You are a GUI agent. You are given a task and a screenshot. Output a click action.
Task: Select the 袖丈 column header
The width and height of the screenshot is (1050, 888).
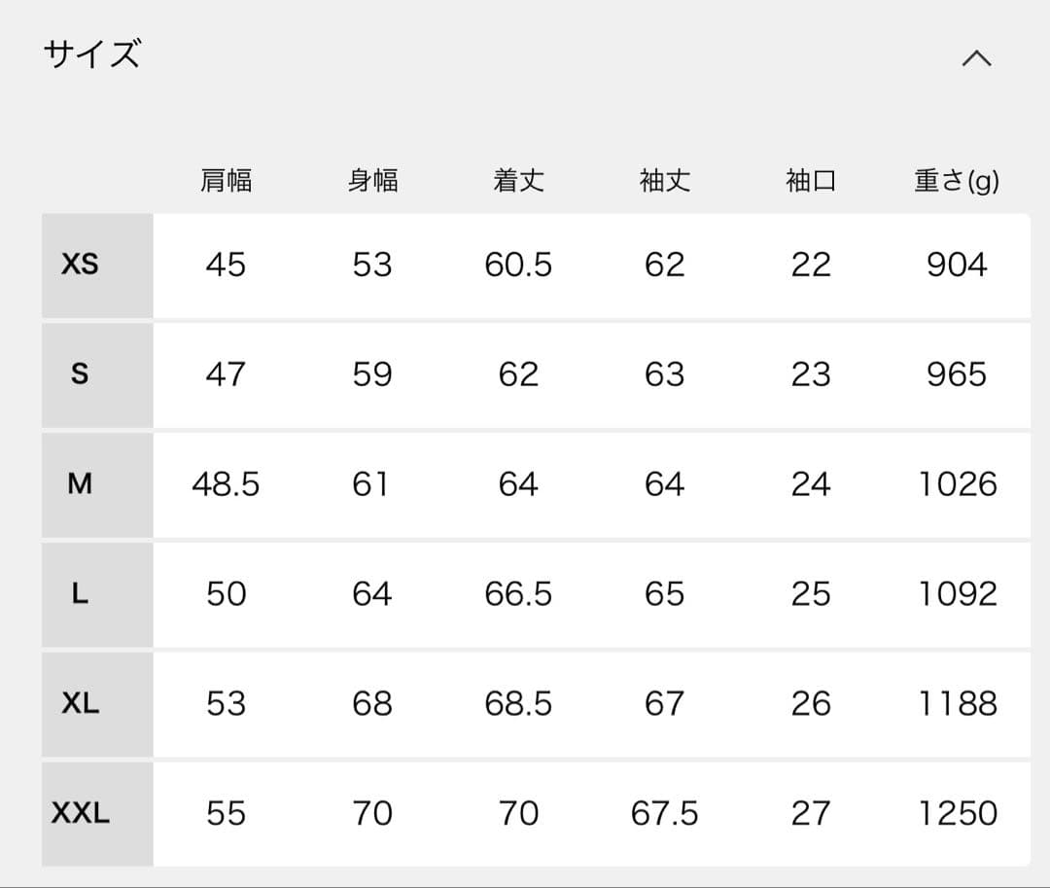click(664, 180)
